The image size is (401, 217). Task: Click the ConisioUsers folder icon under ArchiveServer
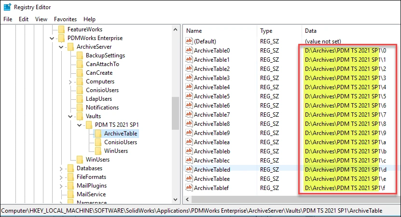coord(80,90)
